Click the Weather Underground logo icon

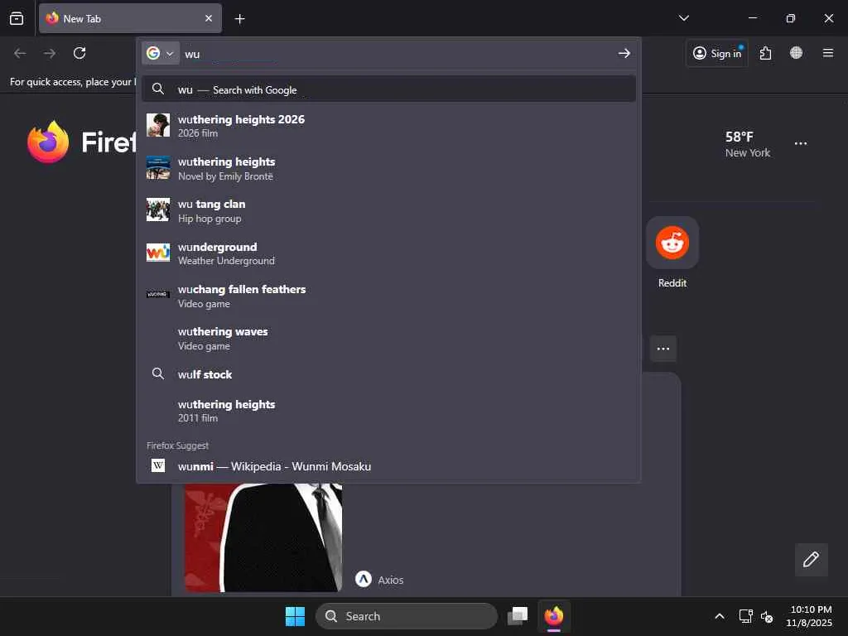[158, 253]
